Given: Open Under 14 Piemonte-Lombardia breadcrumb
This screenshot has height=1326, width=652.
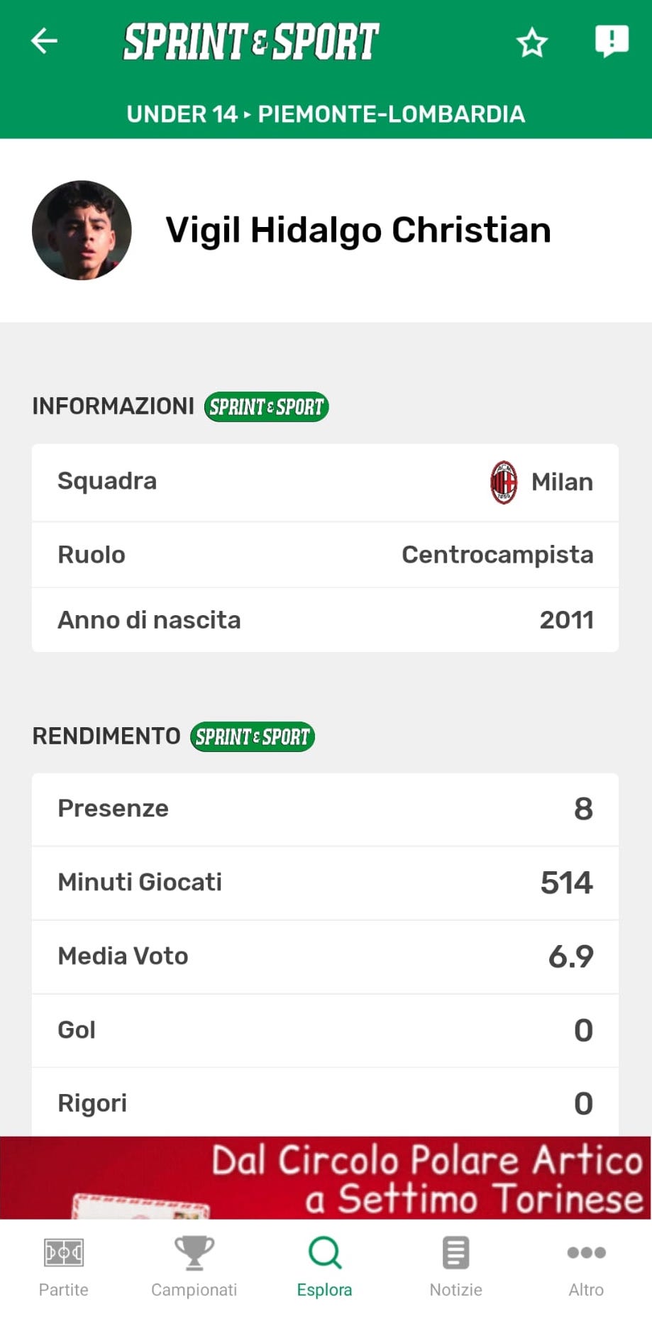Looking at the screenshot, I should [x=326, y=114].
